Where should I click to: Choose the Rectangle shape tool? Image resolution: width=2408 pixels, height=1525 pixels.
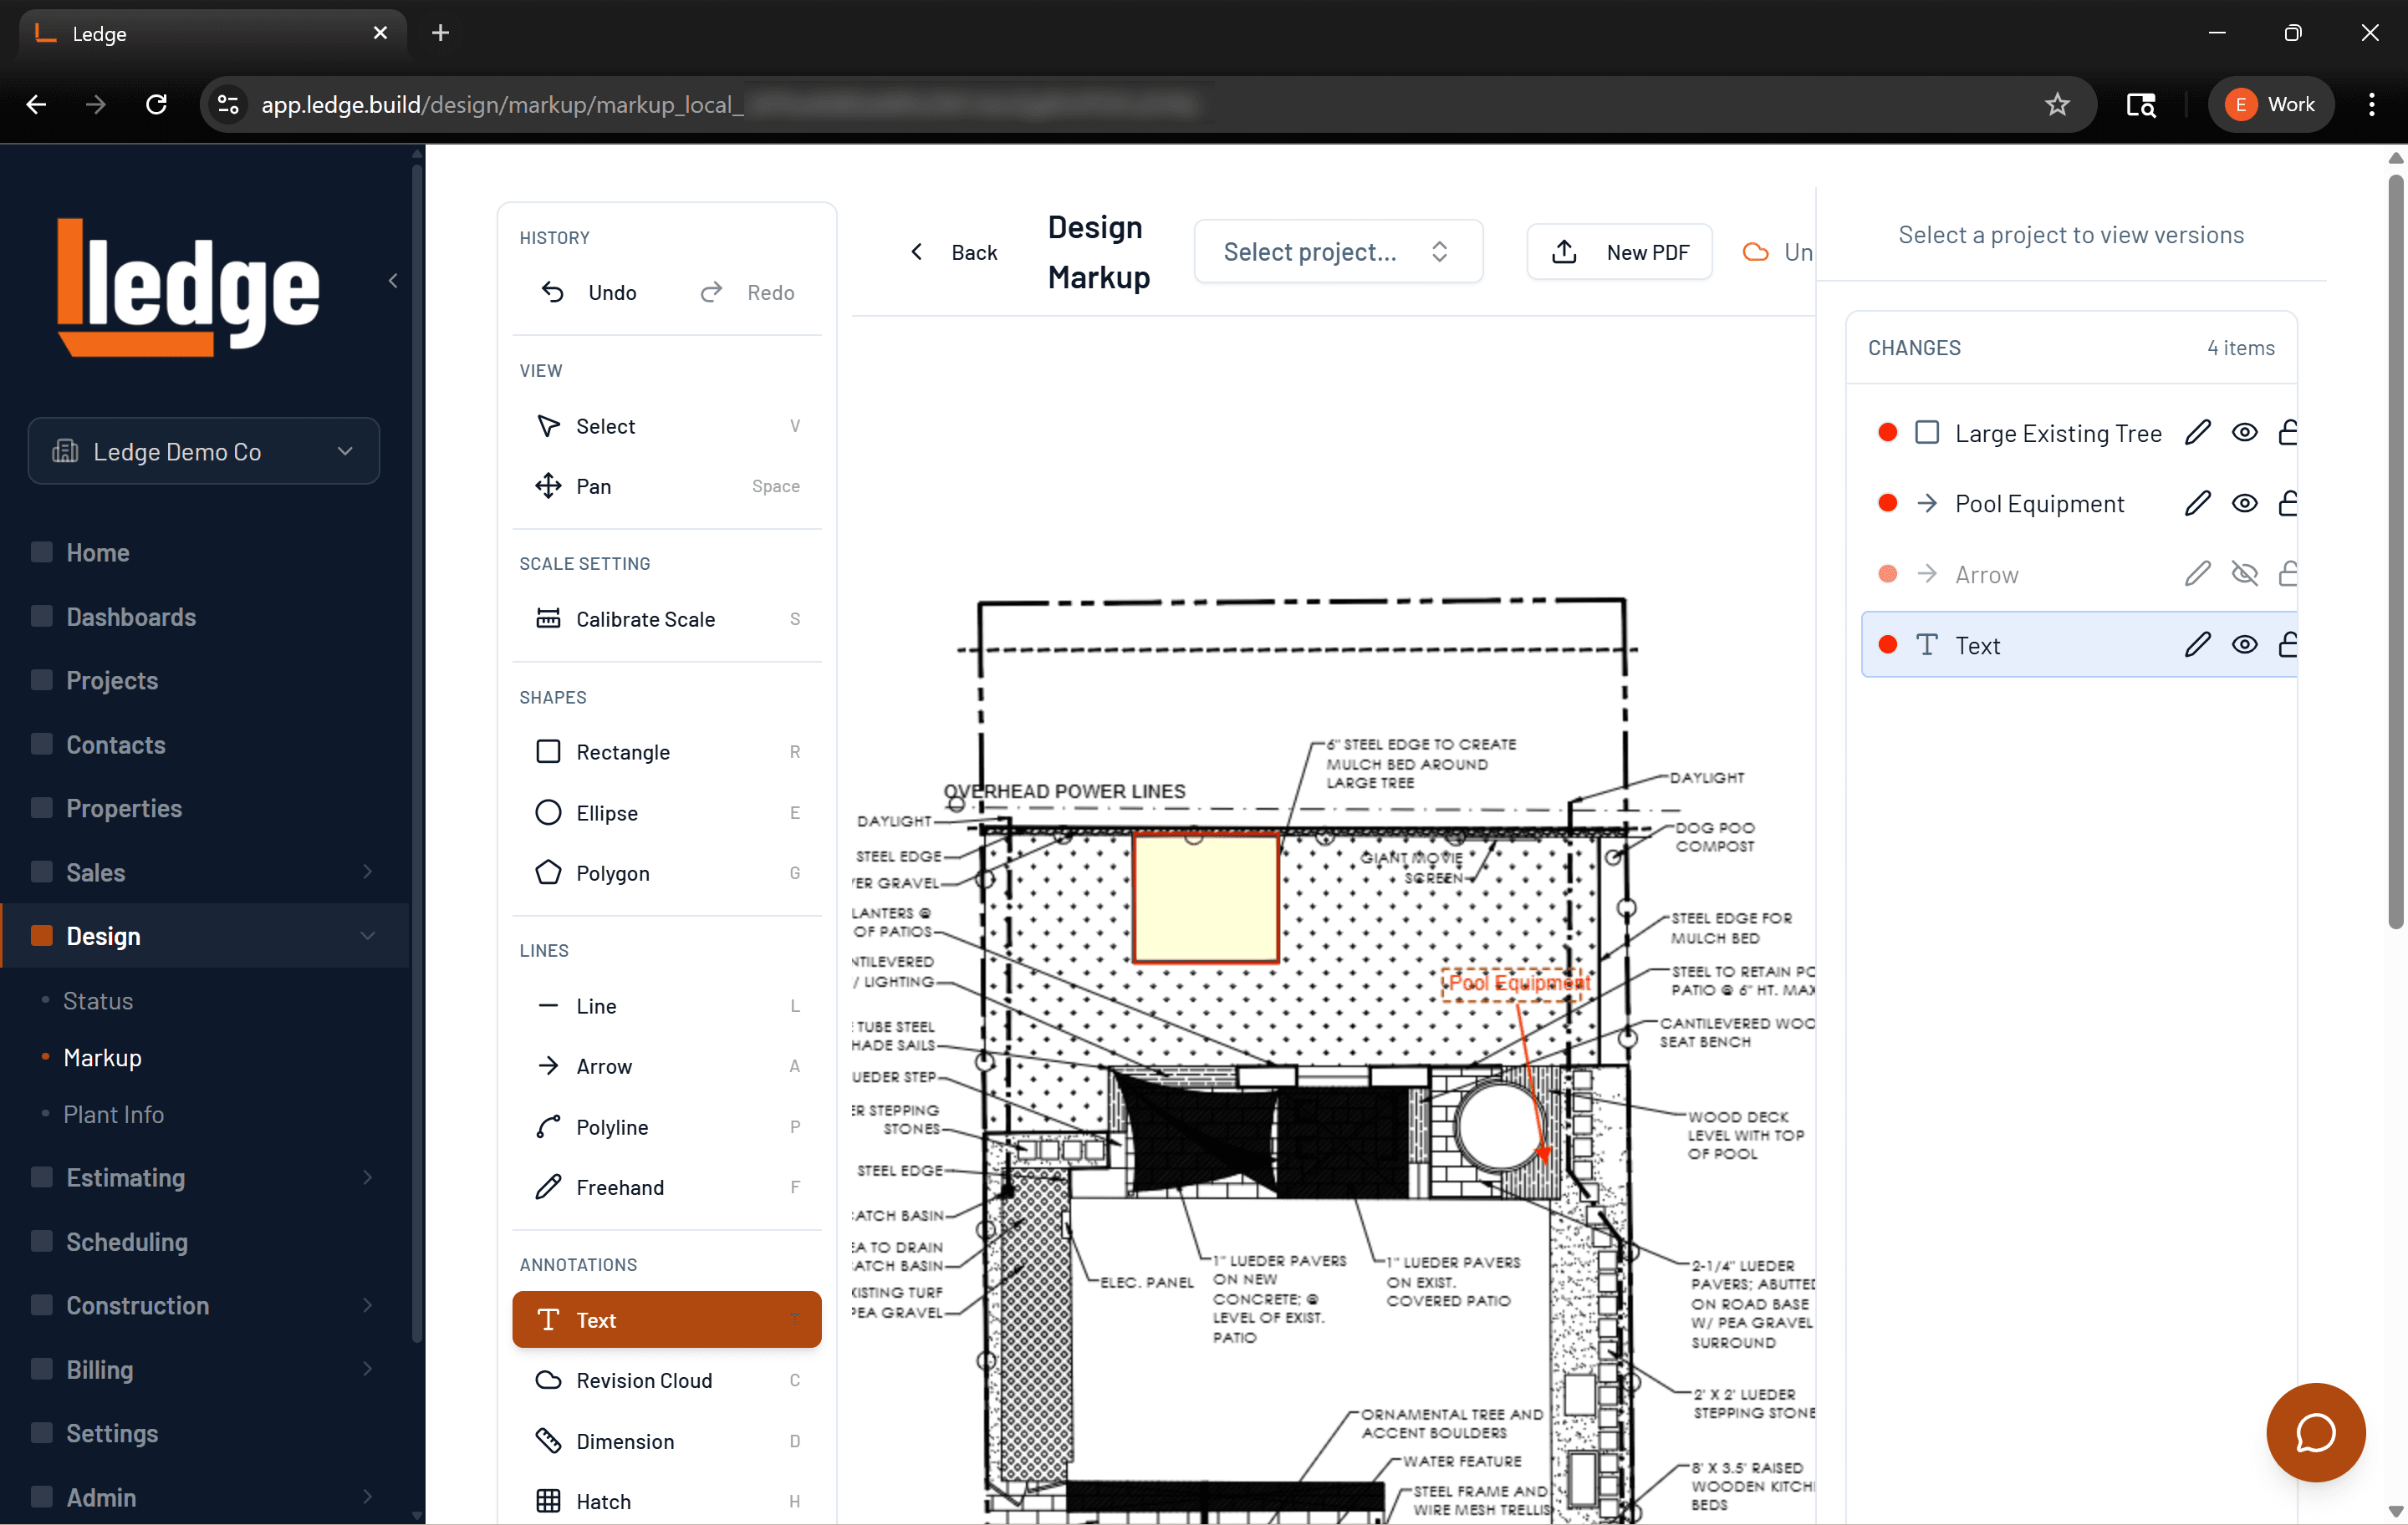(667, 751)
